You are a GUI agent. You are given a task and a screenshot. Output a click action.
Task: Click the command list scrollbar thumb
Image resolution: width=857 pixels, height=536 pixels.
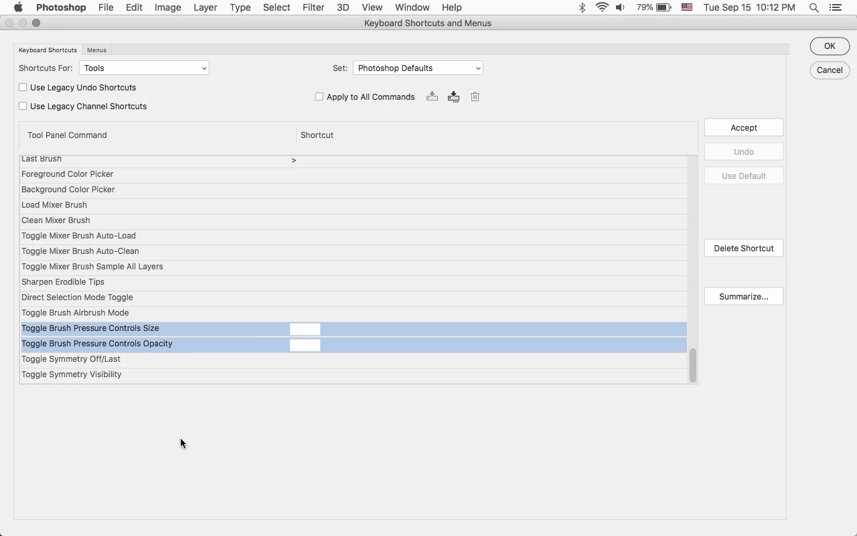(x=692, y=364)
